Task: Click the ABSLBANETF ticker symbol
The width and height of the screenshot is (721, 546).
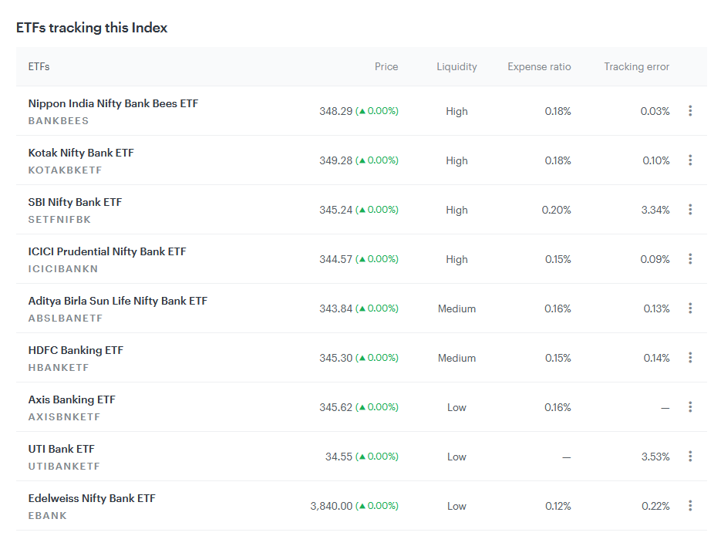Action: pos(66,318)
